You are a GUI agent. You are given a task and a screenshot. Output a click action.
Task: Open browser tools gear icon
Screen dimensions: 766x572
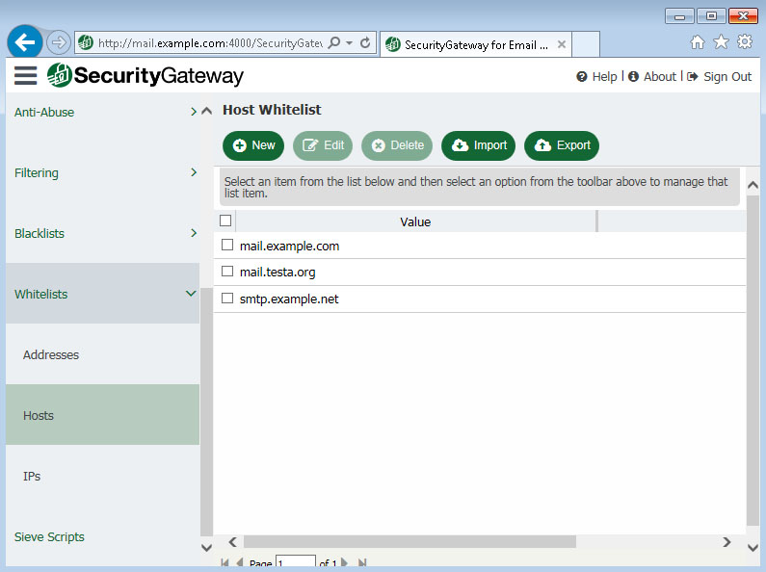[x=745, y=42]
